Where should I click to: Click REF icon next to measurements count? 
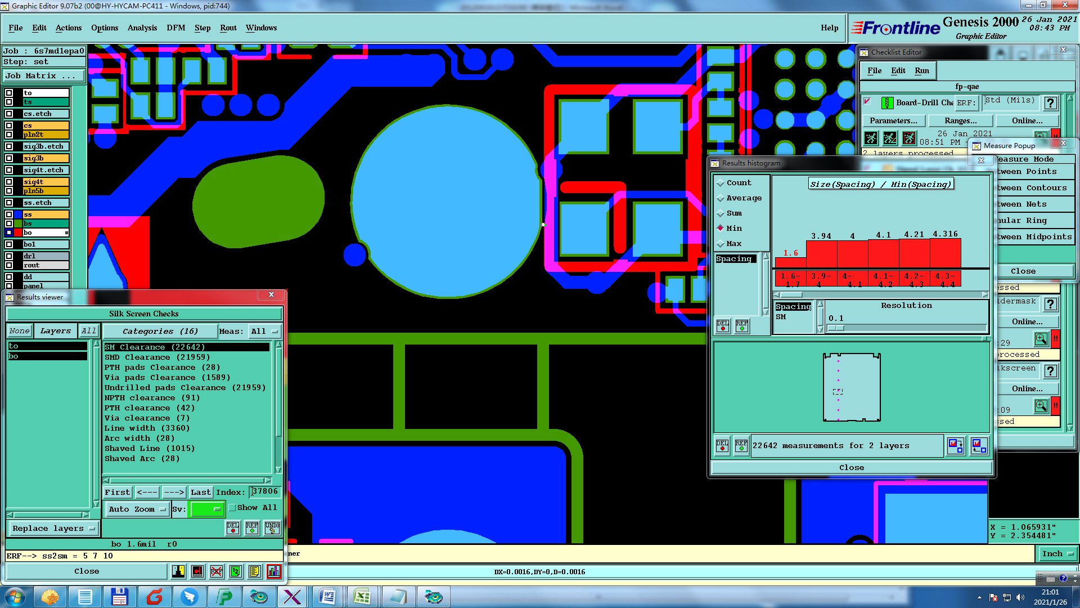tap(741, 446)
